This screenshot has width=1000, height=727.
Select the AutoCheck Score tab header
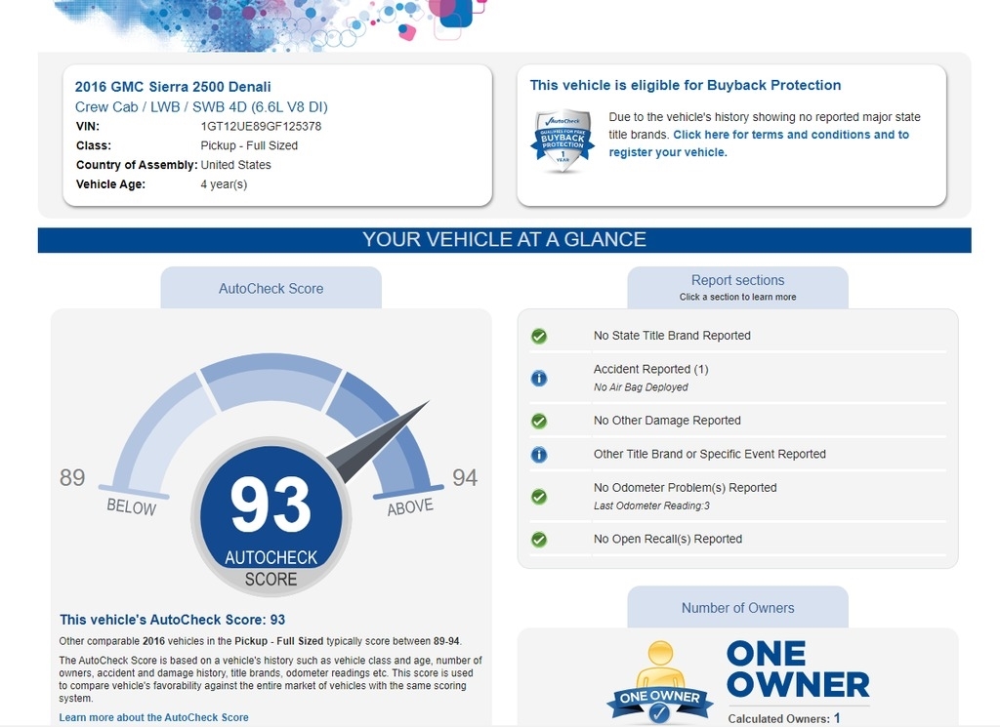click(x=271, y=289)
